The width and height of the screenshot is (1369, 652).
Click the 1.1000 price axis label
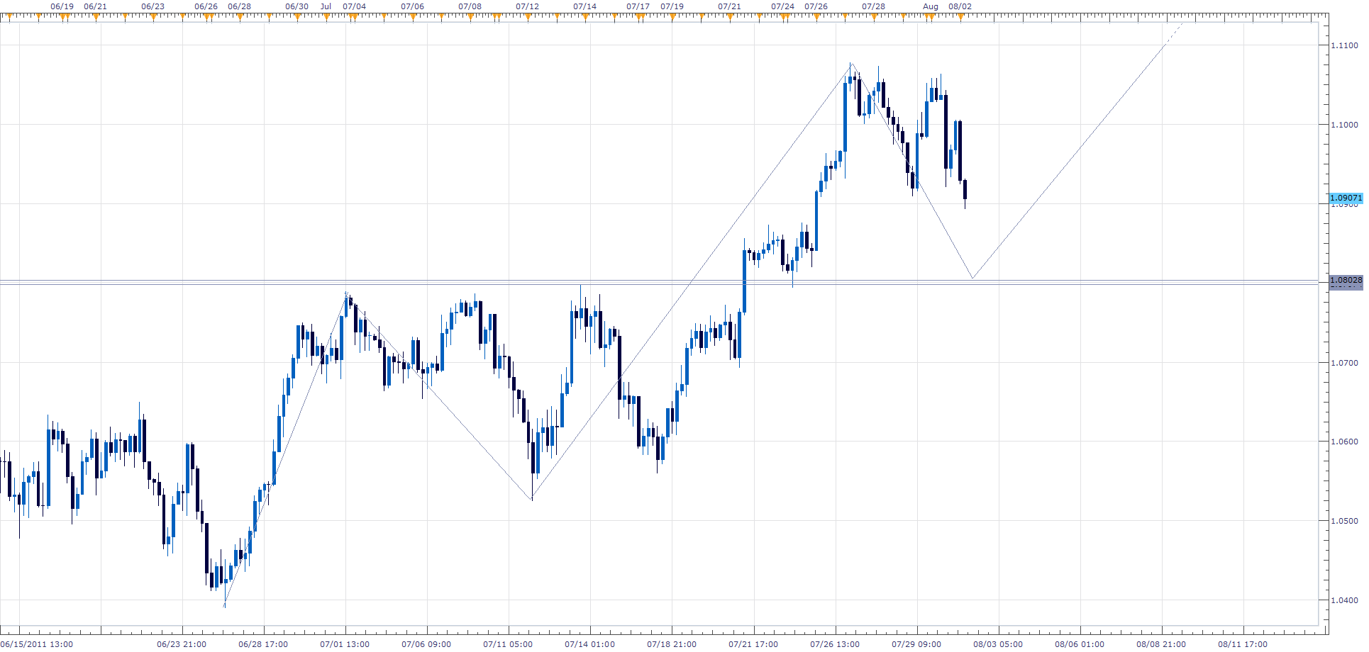1344,125
